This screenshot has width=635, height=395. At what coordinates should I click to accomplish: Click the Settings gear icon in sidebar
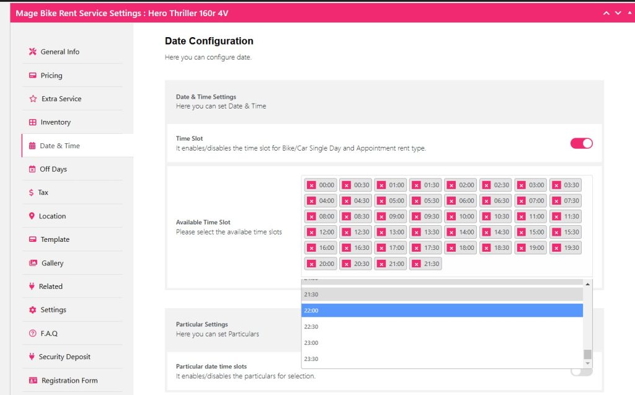33,310
